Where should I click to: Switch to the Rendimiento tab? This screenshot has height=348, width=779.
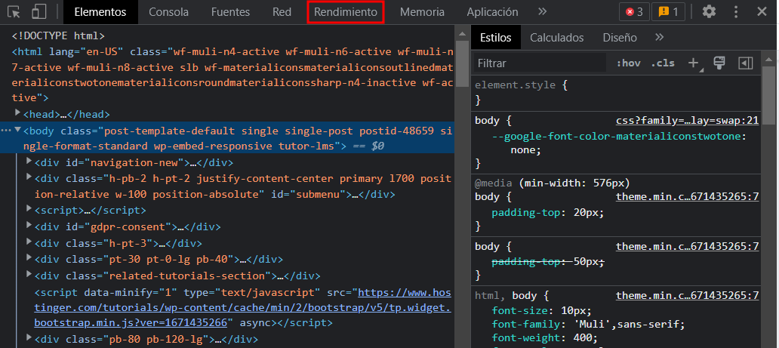(x=345, y=12)
